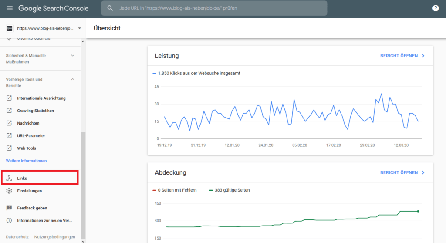Click the Links sitemap icon
Viewport: 446px width, 243px height.
9,178
